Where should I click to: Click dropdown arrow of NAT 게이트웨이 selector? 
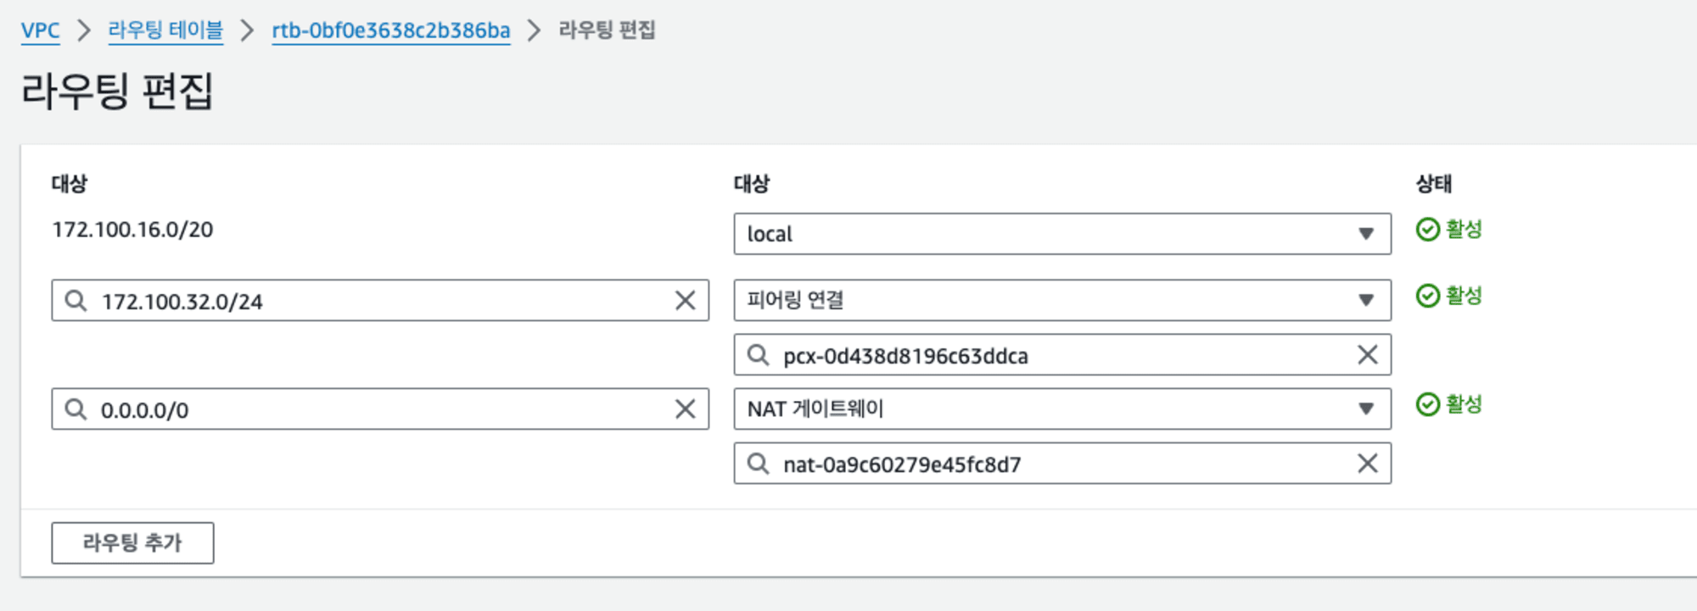click(x=1366, y=408)
